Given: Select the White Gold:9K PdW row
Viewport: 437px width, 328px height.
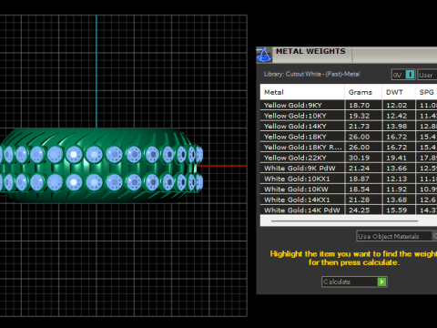Looking at the screenshot, I should click(349, 169).
